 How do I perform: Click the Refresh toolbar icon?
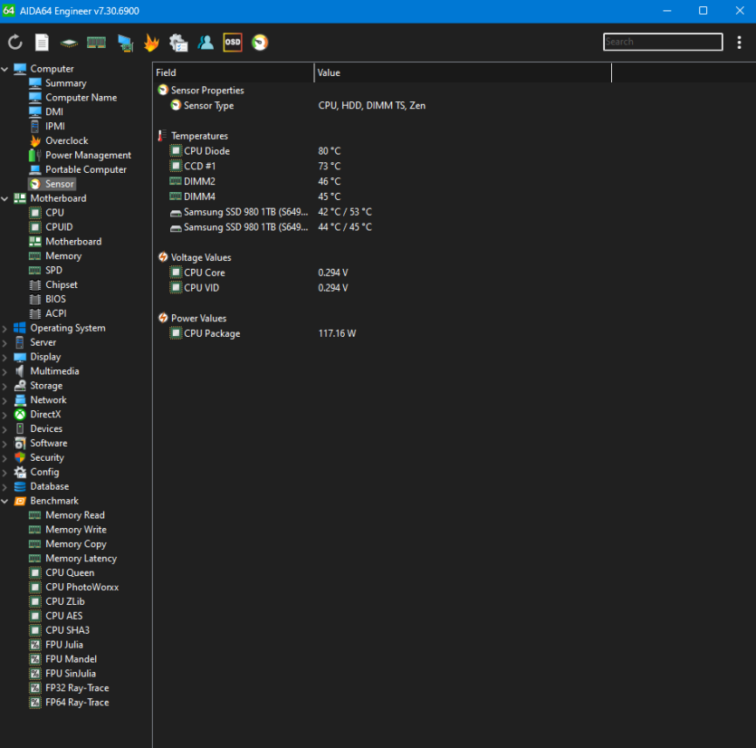click(x=15, y=43)
